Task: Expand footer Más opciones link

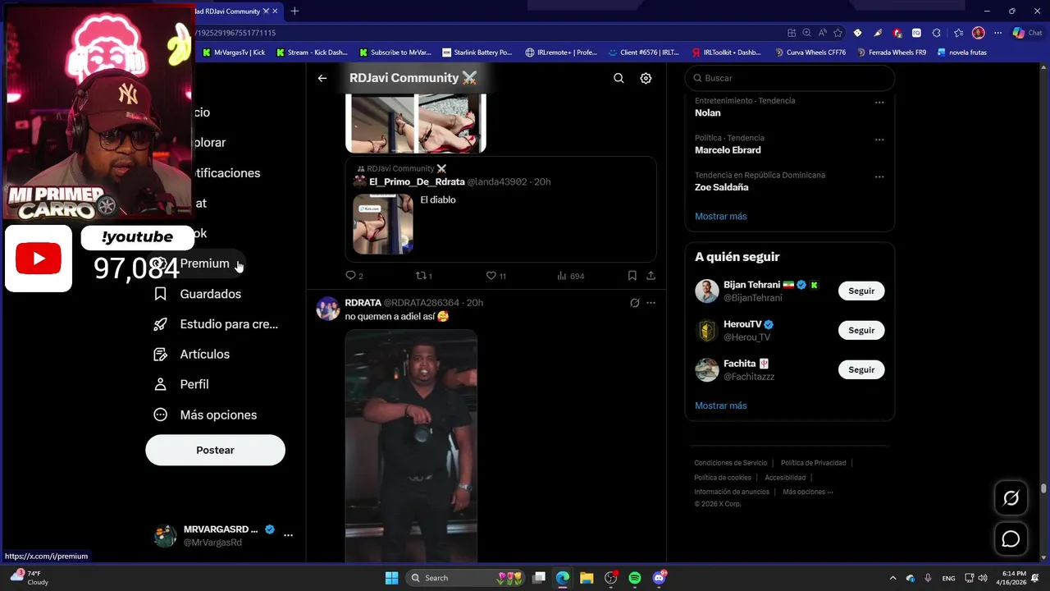Action: tap(808, 492)
